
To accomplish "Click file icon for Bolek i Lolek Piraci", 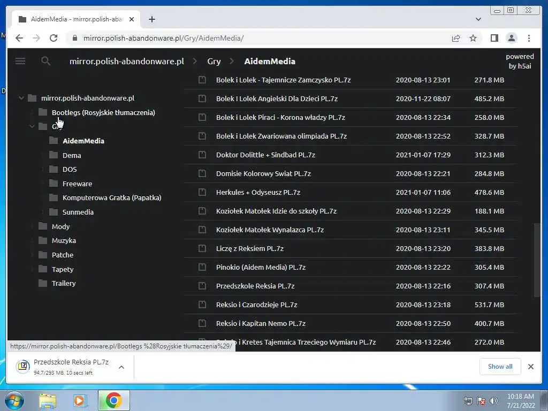I will [202, 117].
